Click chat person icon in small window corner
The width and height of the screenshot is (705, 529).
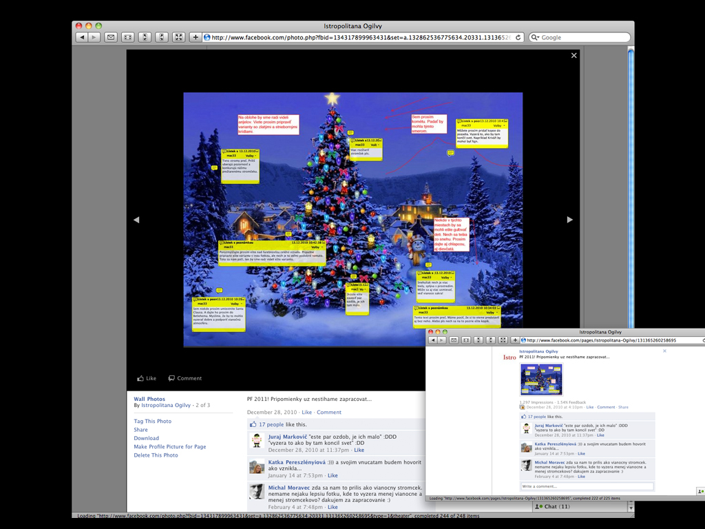point(700,491)
